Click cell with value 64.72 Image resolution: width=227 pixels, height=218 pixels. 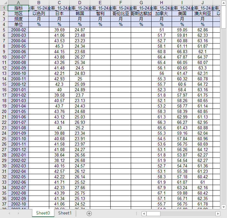[202, 84]
